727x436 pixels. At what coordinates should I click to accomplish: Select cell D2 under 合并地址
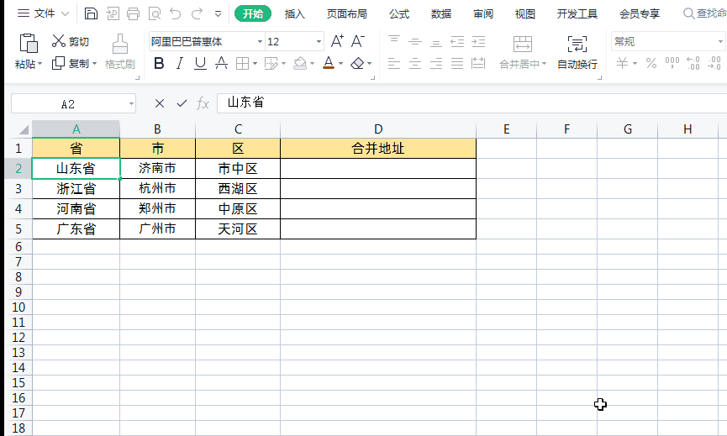click(x=378, y=168)
